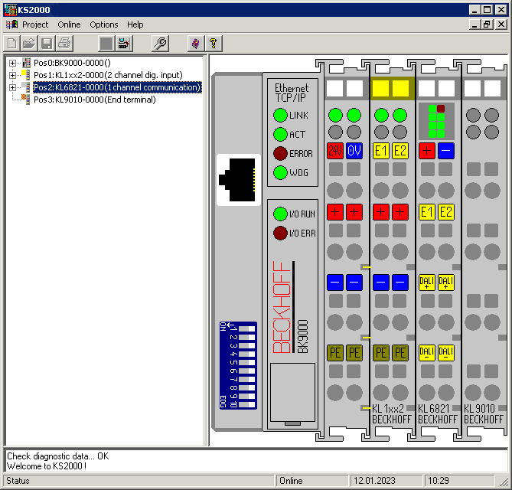Toggle DIP switch 1 on the coupler
Image resolution: width=512 pixels, height=490 pixels.
tap(247, 328)
